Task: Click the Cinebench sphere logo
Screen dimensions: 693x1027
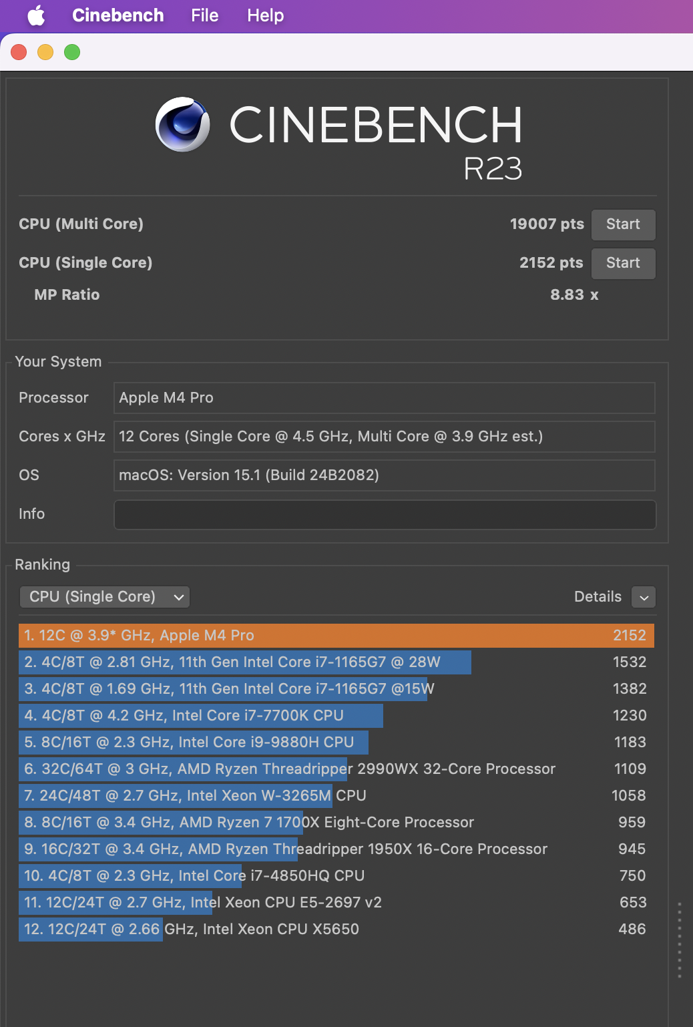Action: tap(182, 125)
